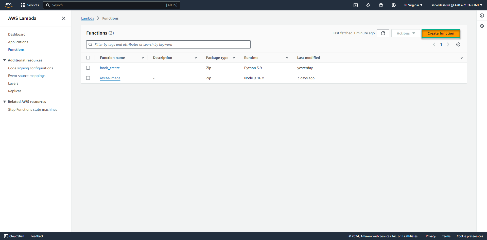487x240 pixels.
Task: Open the notifications bell
Action: [x=368, y=5]
